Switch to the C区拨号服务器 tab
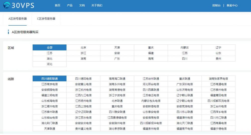251x135 pixels. click(46, 19)
